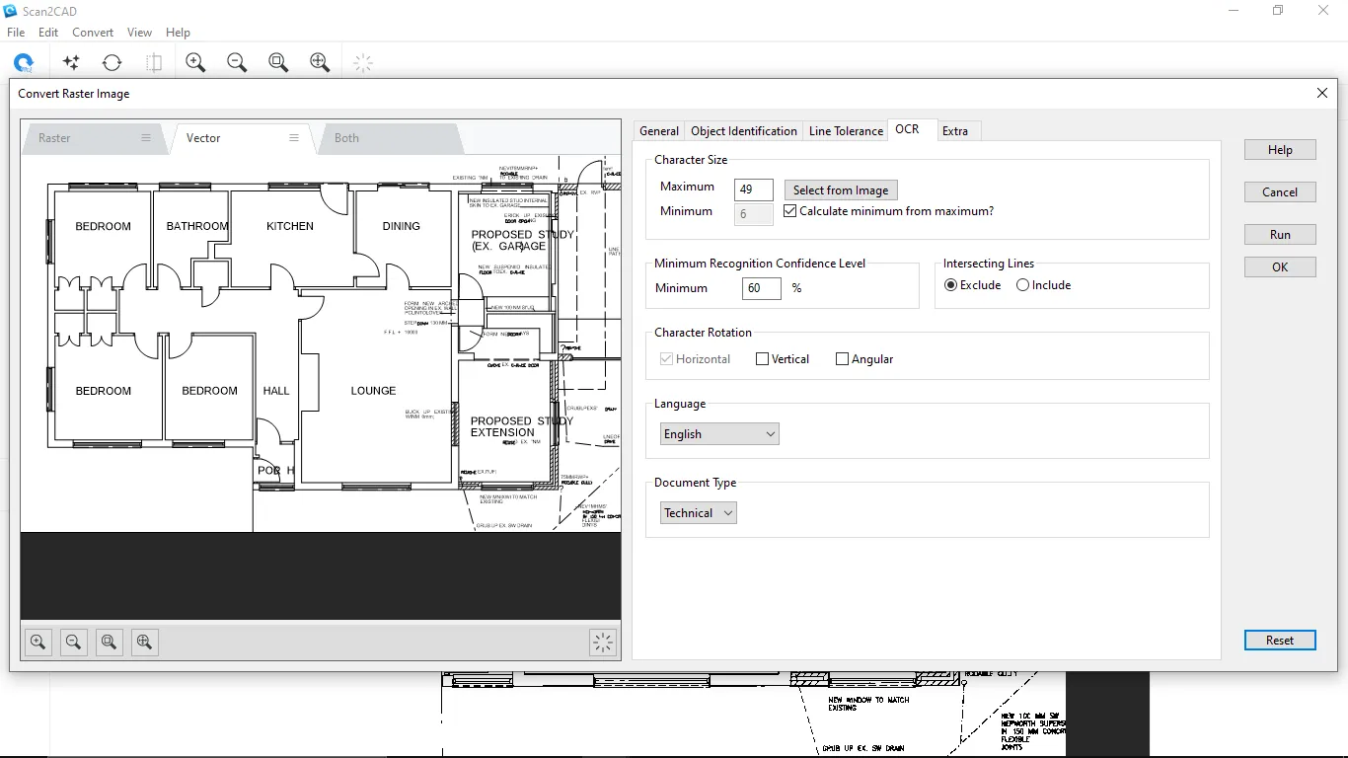Enable Angular character rotation checkbox

click(843, 359)
